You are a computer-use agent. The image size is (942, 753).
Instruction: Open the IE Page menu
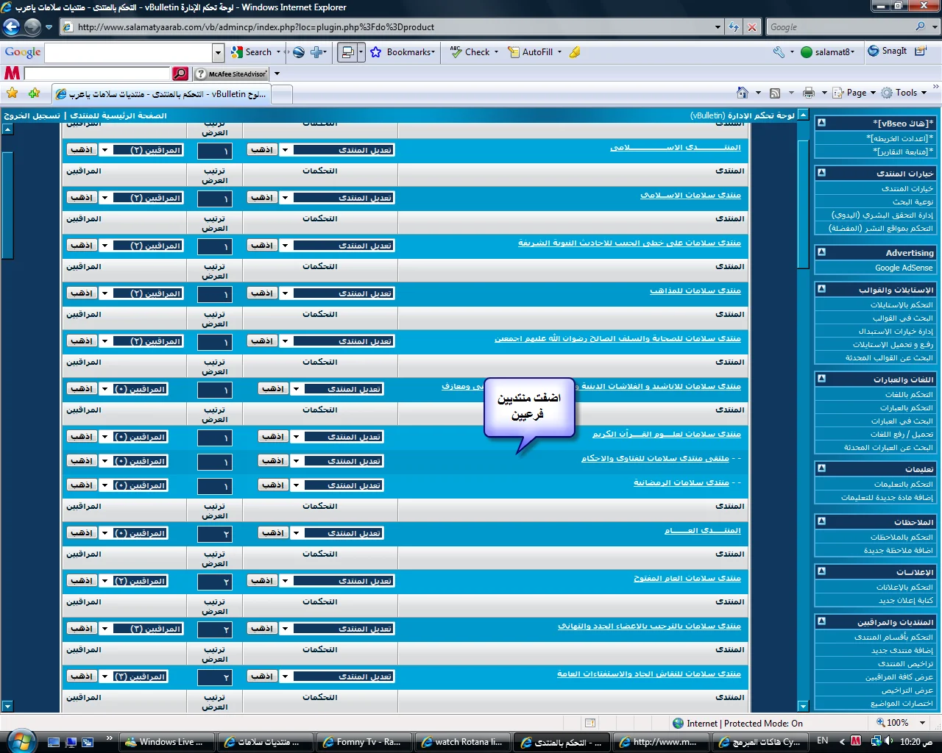856,93
